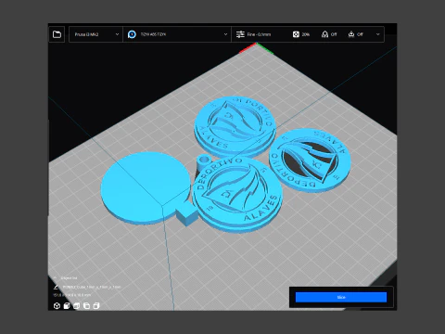Expand the print settings panel chevron

click(x=378, y=34)
